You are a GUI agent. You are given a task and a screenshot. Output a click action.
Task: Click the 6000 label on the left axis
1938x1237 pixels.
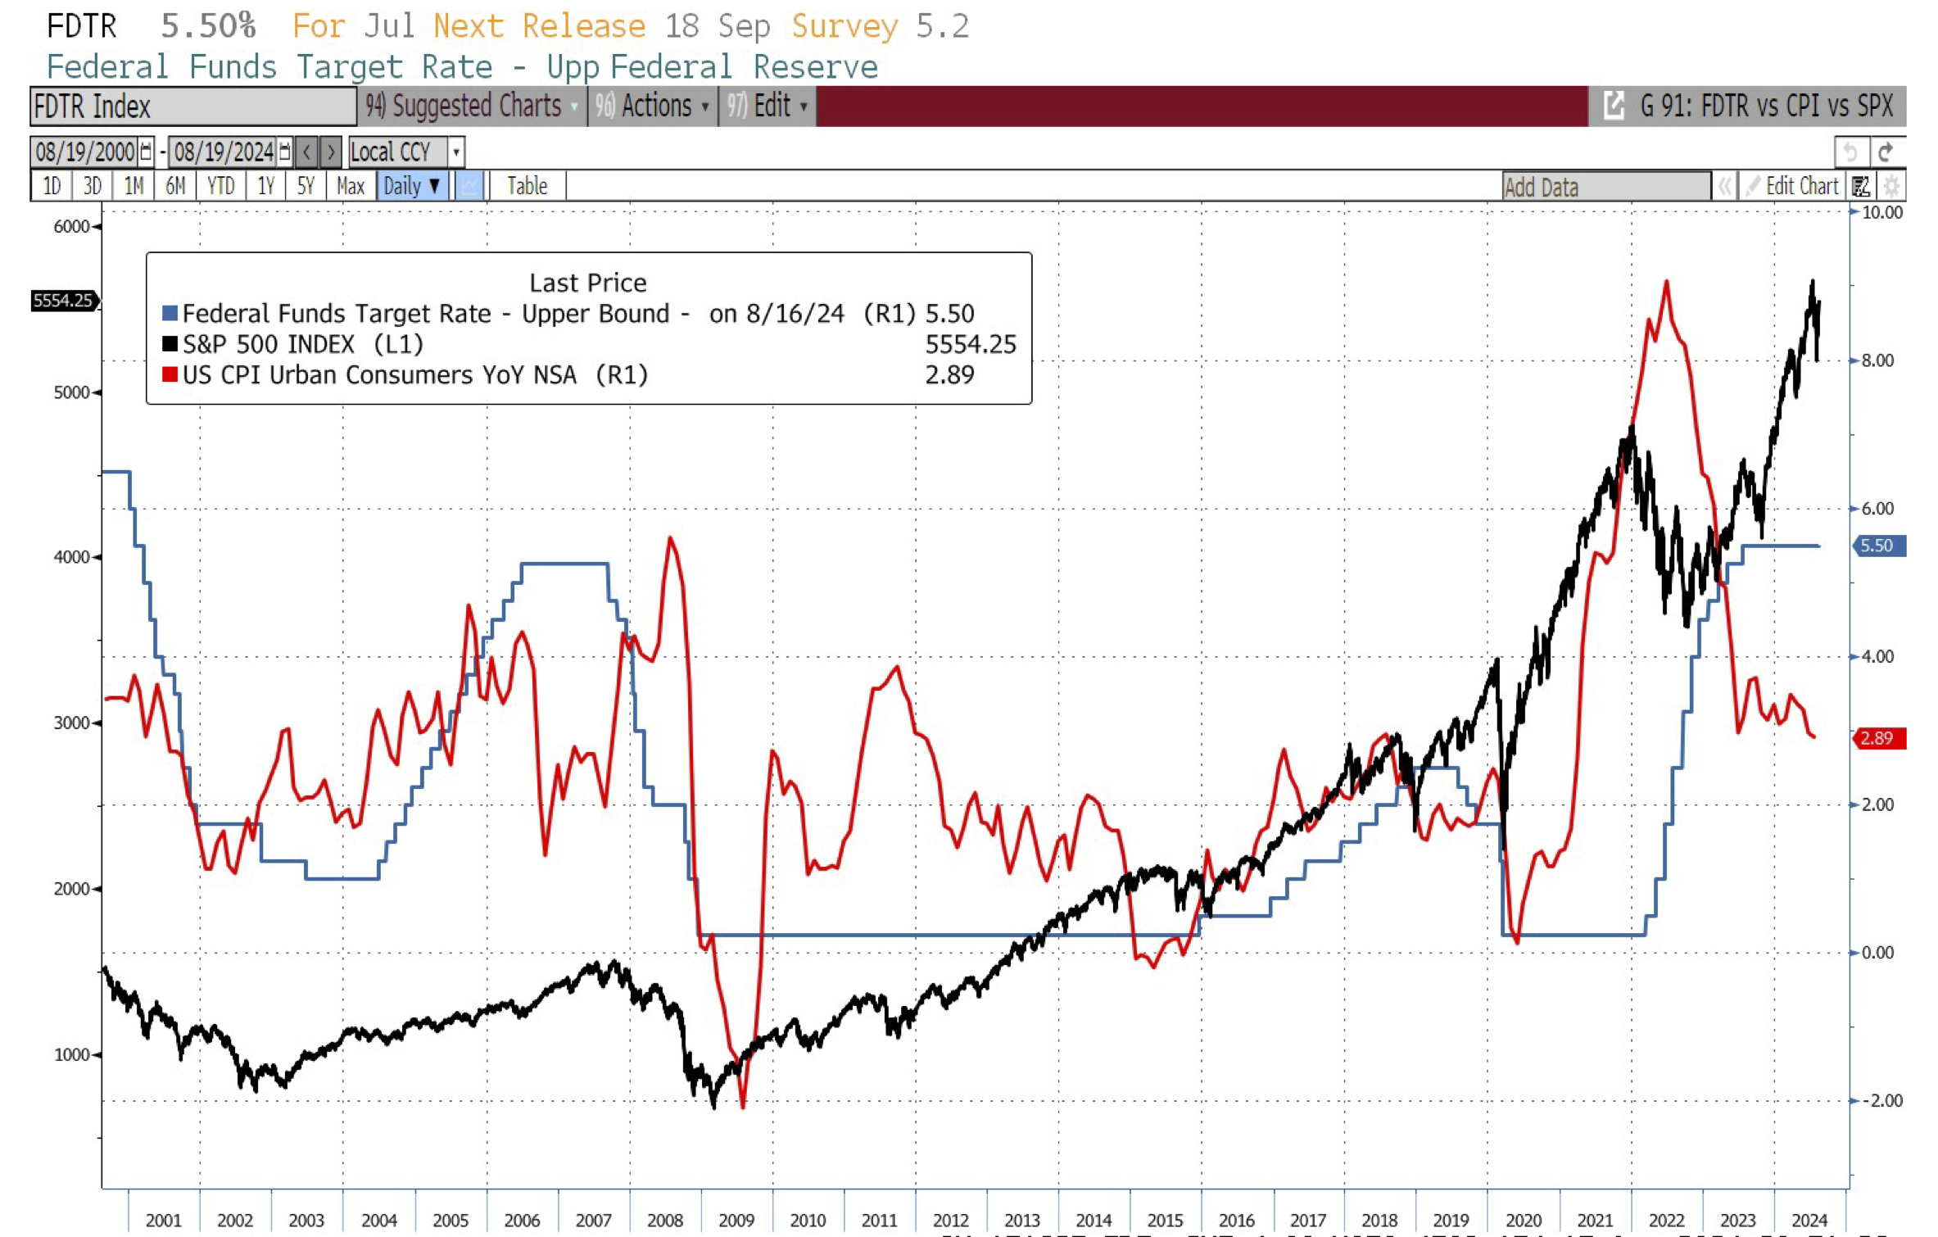pyautogui.click(x=71, y=227)
